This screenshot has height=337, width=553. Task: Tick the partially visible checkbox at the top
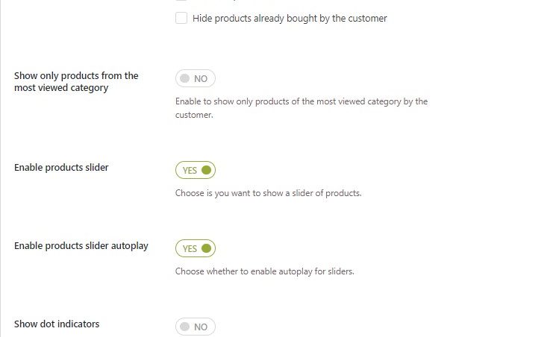pos(181,1)
